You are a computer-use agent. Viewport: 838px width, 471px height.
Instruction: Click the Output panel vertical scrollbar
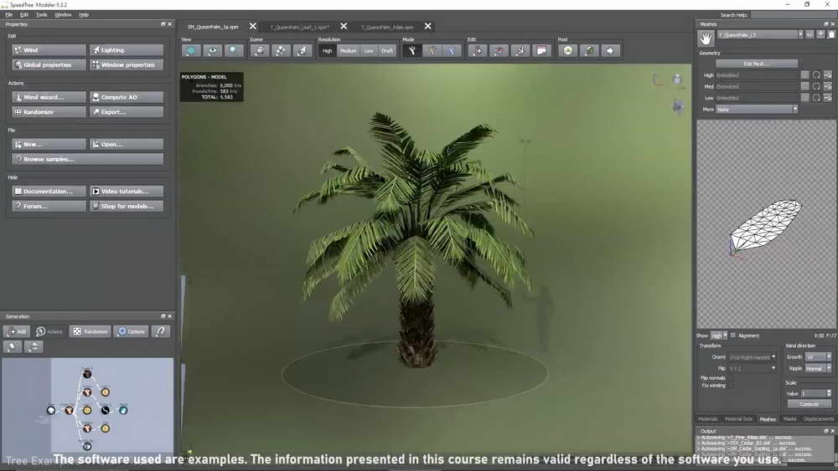point(835,448)
